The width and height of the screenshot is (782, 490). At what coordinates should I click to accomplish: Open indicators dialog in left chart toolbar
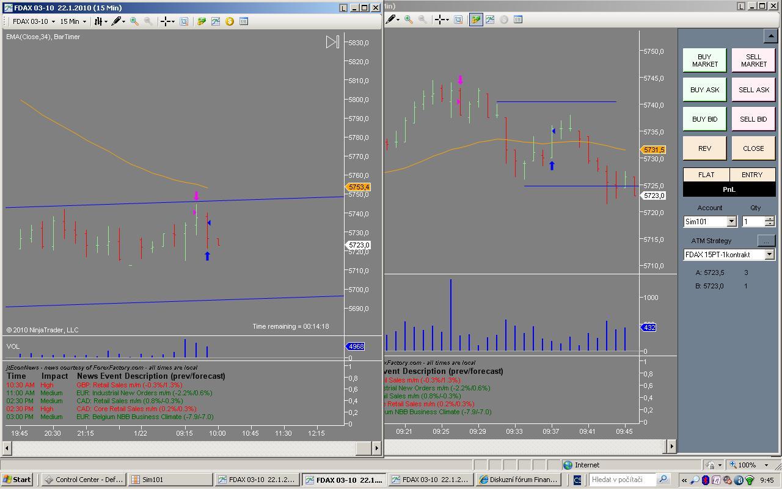pos(216,21)
